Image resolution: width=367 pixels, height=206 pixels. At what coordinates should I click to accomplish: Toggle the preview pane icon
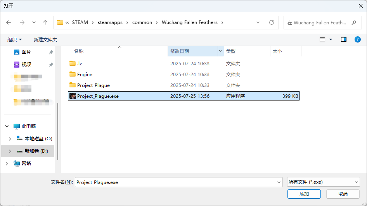(343, 39)
